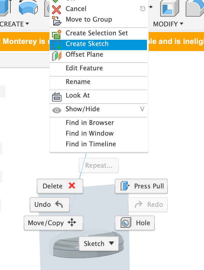Click the Delete button in marking menu
The image size is (204, 270).
(60, 186)
